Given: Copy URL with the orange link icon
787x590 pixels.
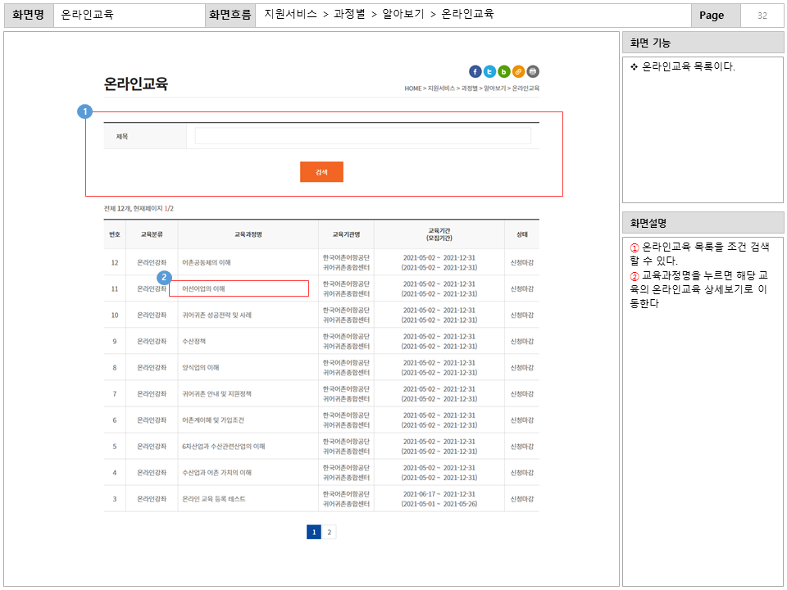Looking at the screenshot, I should point(518,71).
